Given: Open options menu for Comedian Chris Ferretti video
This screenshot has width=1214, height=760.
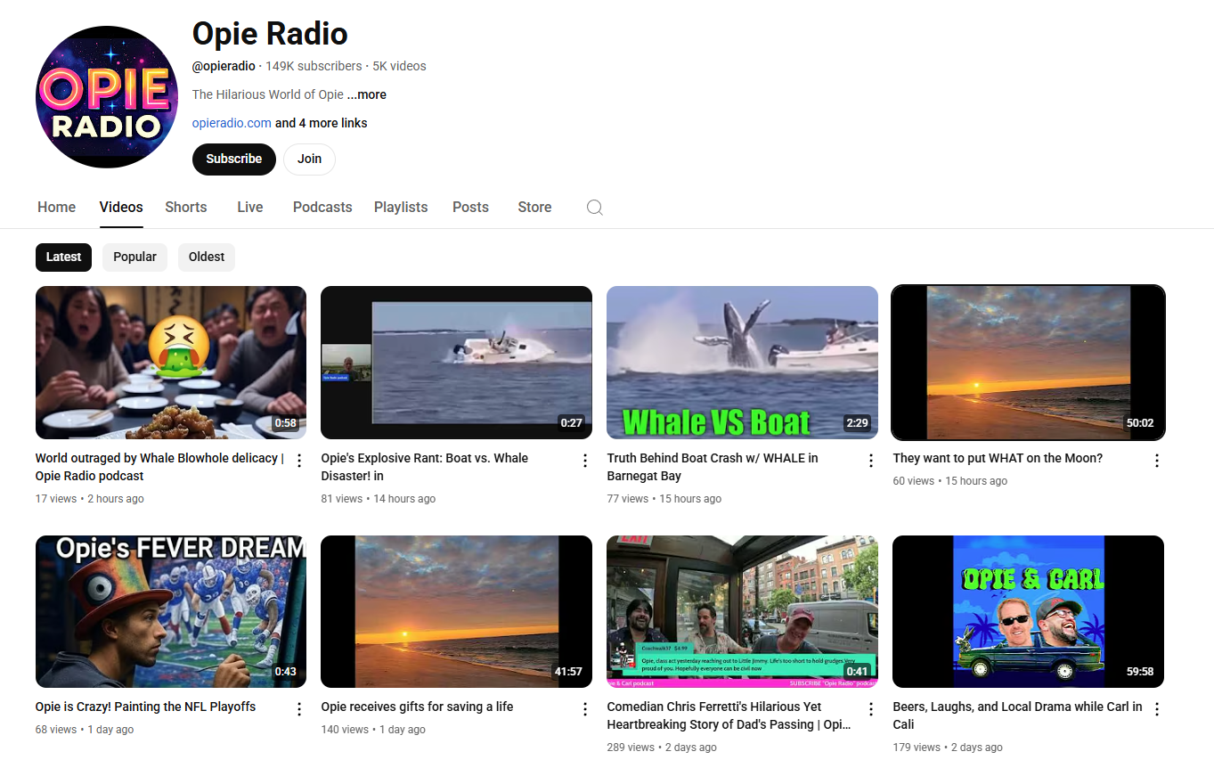Looking at the screenshot, I should point(871,709).
